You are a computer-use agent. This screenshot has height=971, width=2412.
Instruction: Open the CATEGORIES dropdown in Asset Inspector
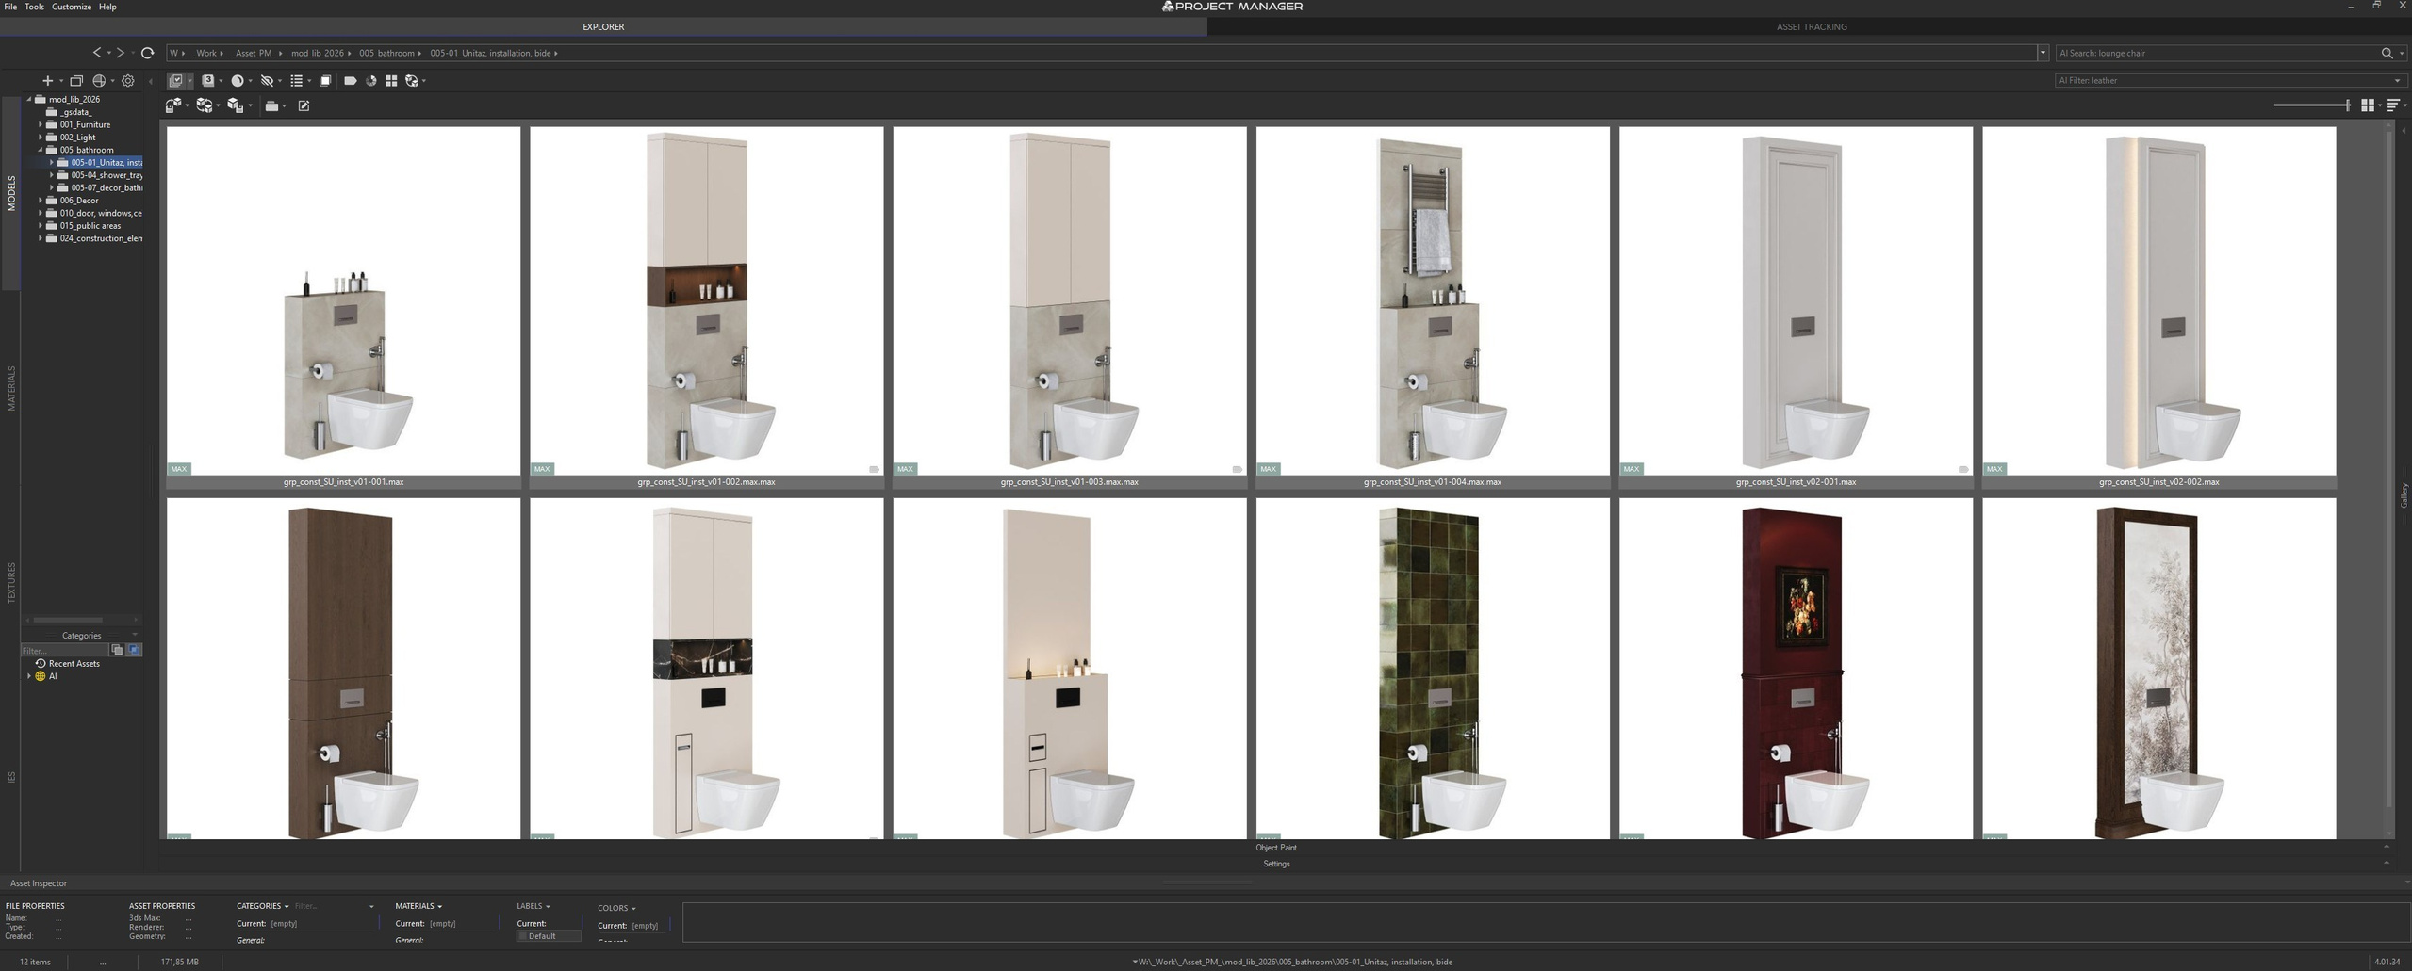[x=262, y=906]
